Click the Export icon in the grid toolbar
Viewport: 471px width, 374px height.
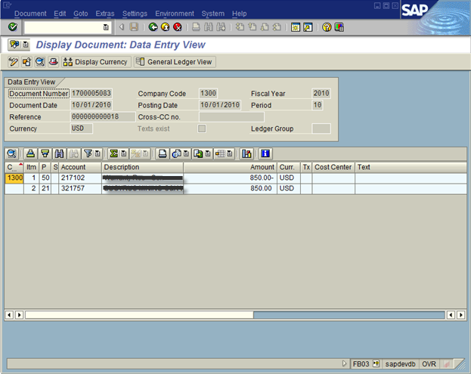click(x=198, y=154)
